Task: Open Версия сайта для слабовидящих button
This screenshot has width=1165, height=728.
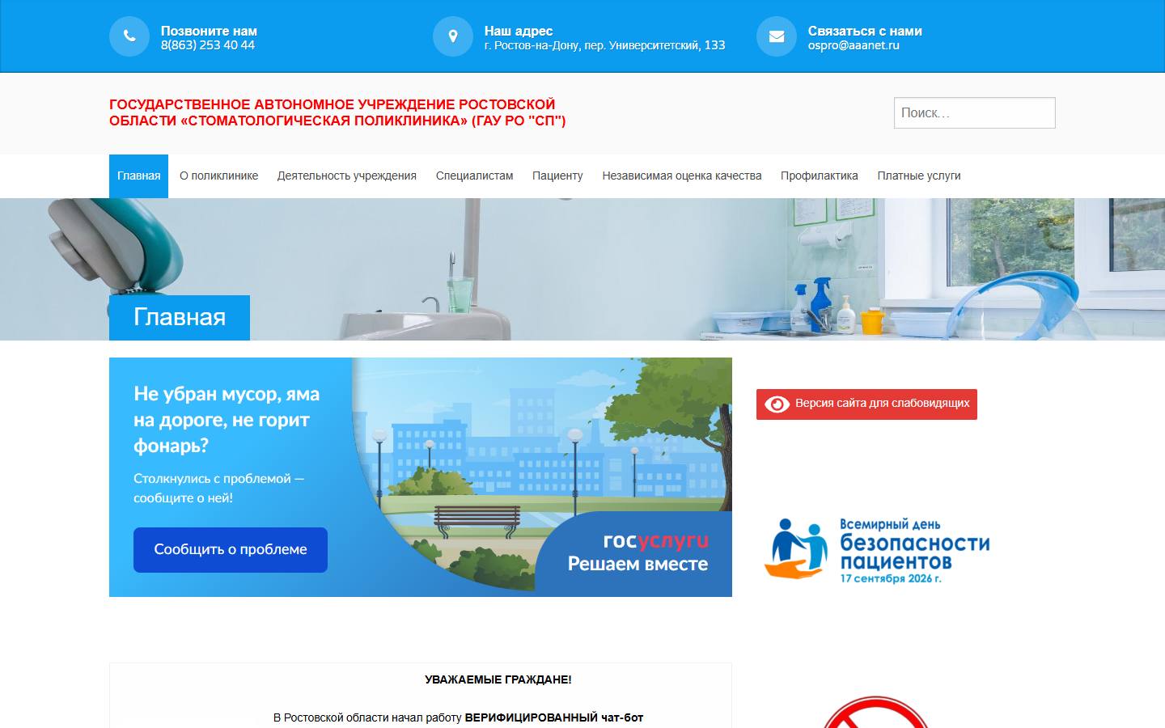Action: tap(866, 404)
